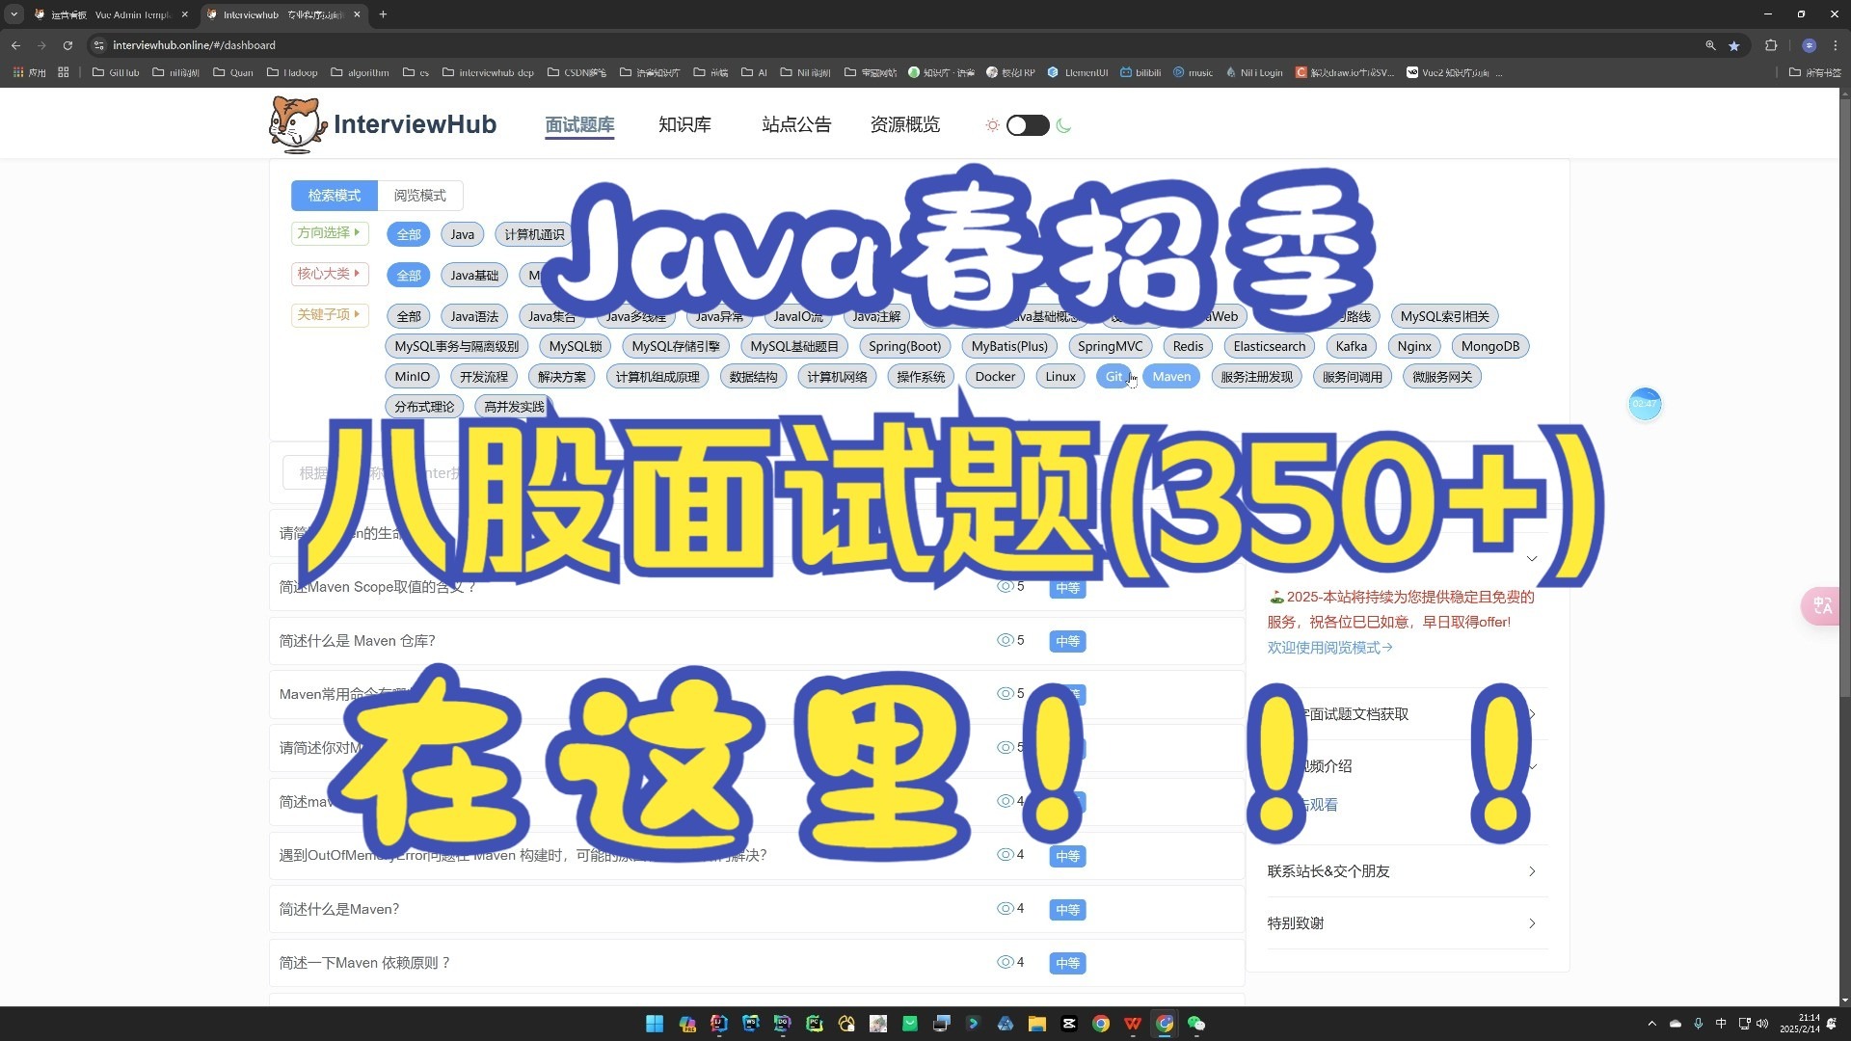Viewport: 1851px width, 1041px height.
Task: Click the floating translate icon on right edge
Action: [1821, 605]
